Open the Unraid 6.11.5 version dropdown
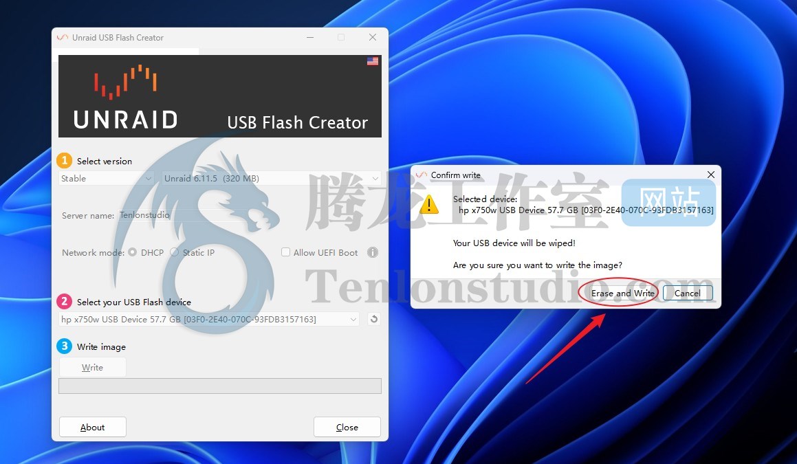 pyautogui.click(x=272, y=179)
